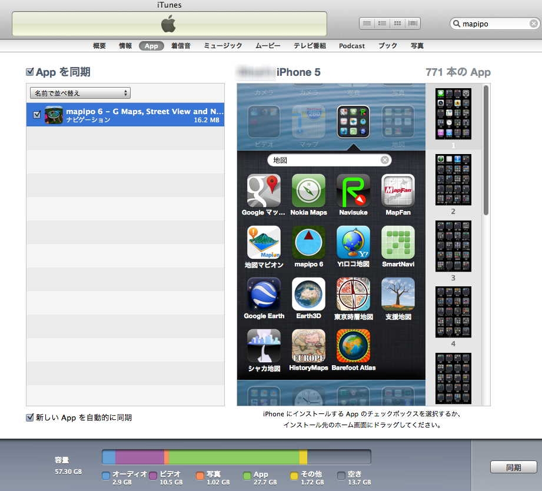Click the Navisuke app icon
This screenshot has height=491, width=542.
tap(353, 191)
